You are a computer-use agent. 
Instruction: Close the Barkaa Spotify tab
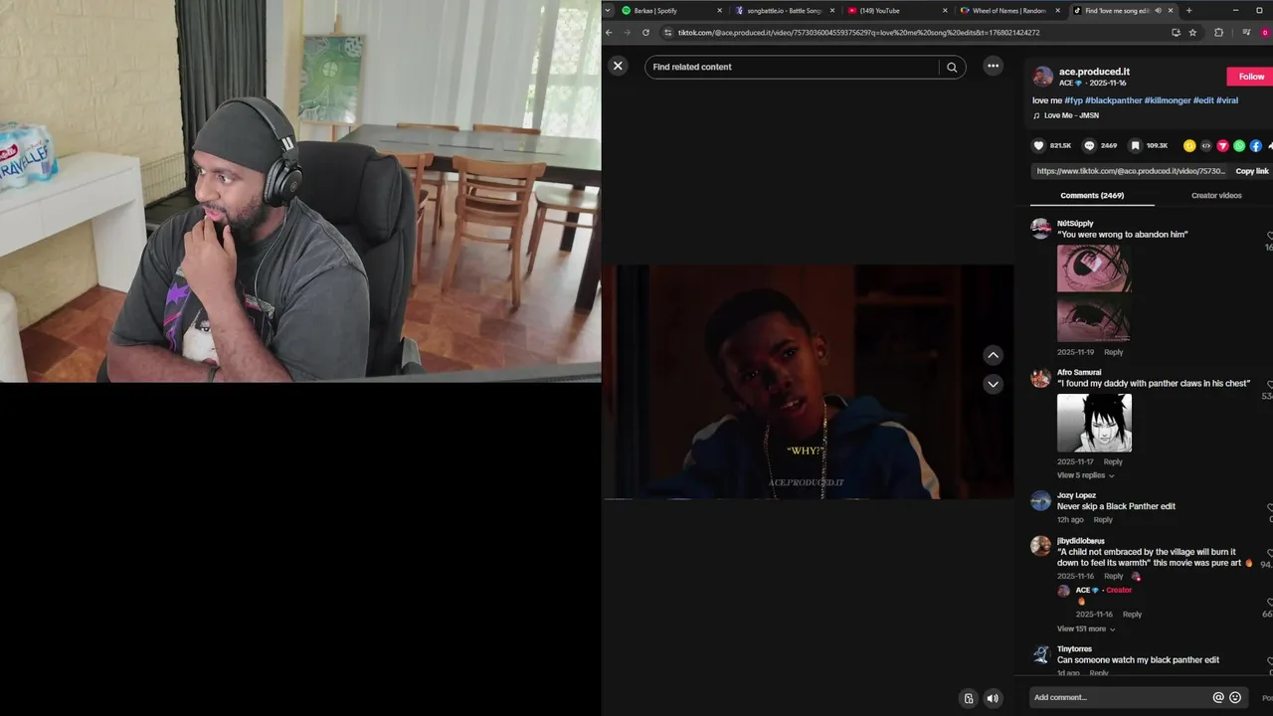719,10
